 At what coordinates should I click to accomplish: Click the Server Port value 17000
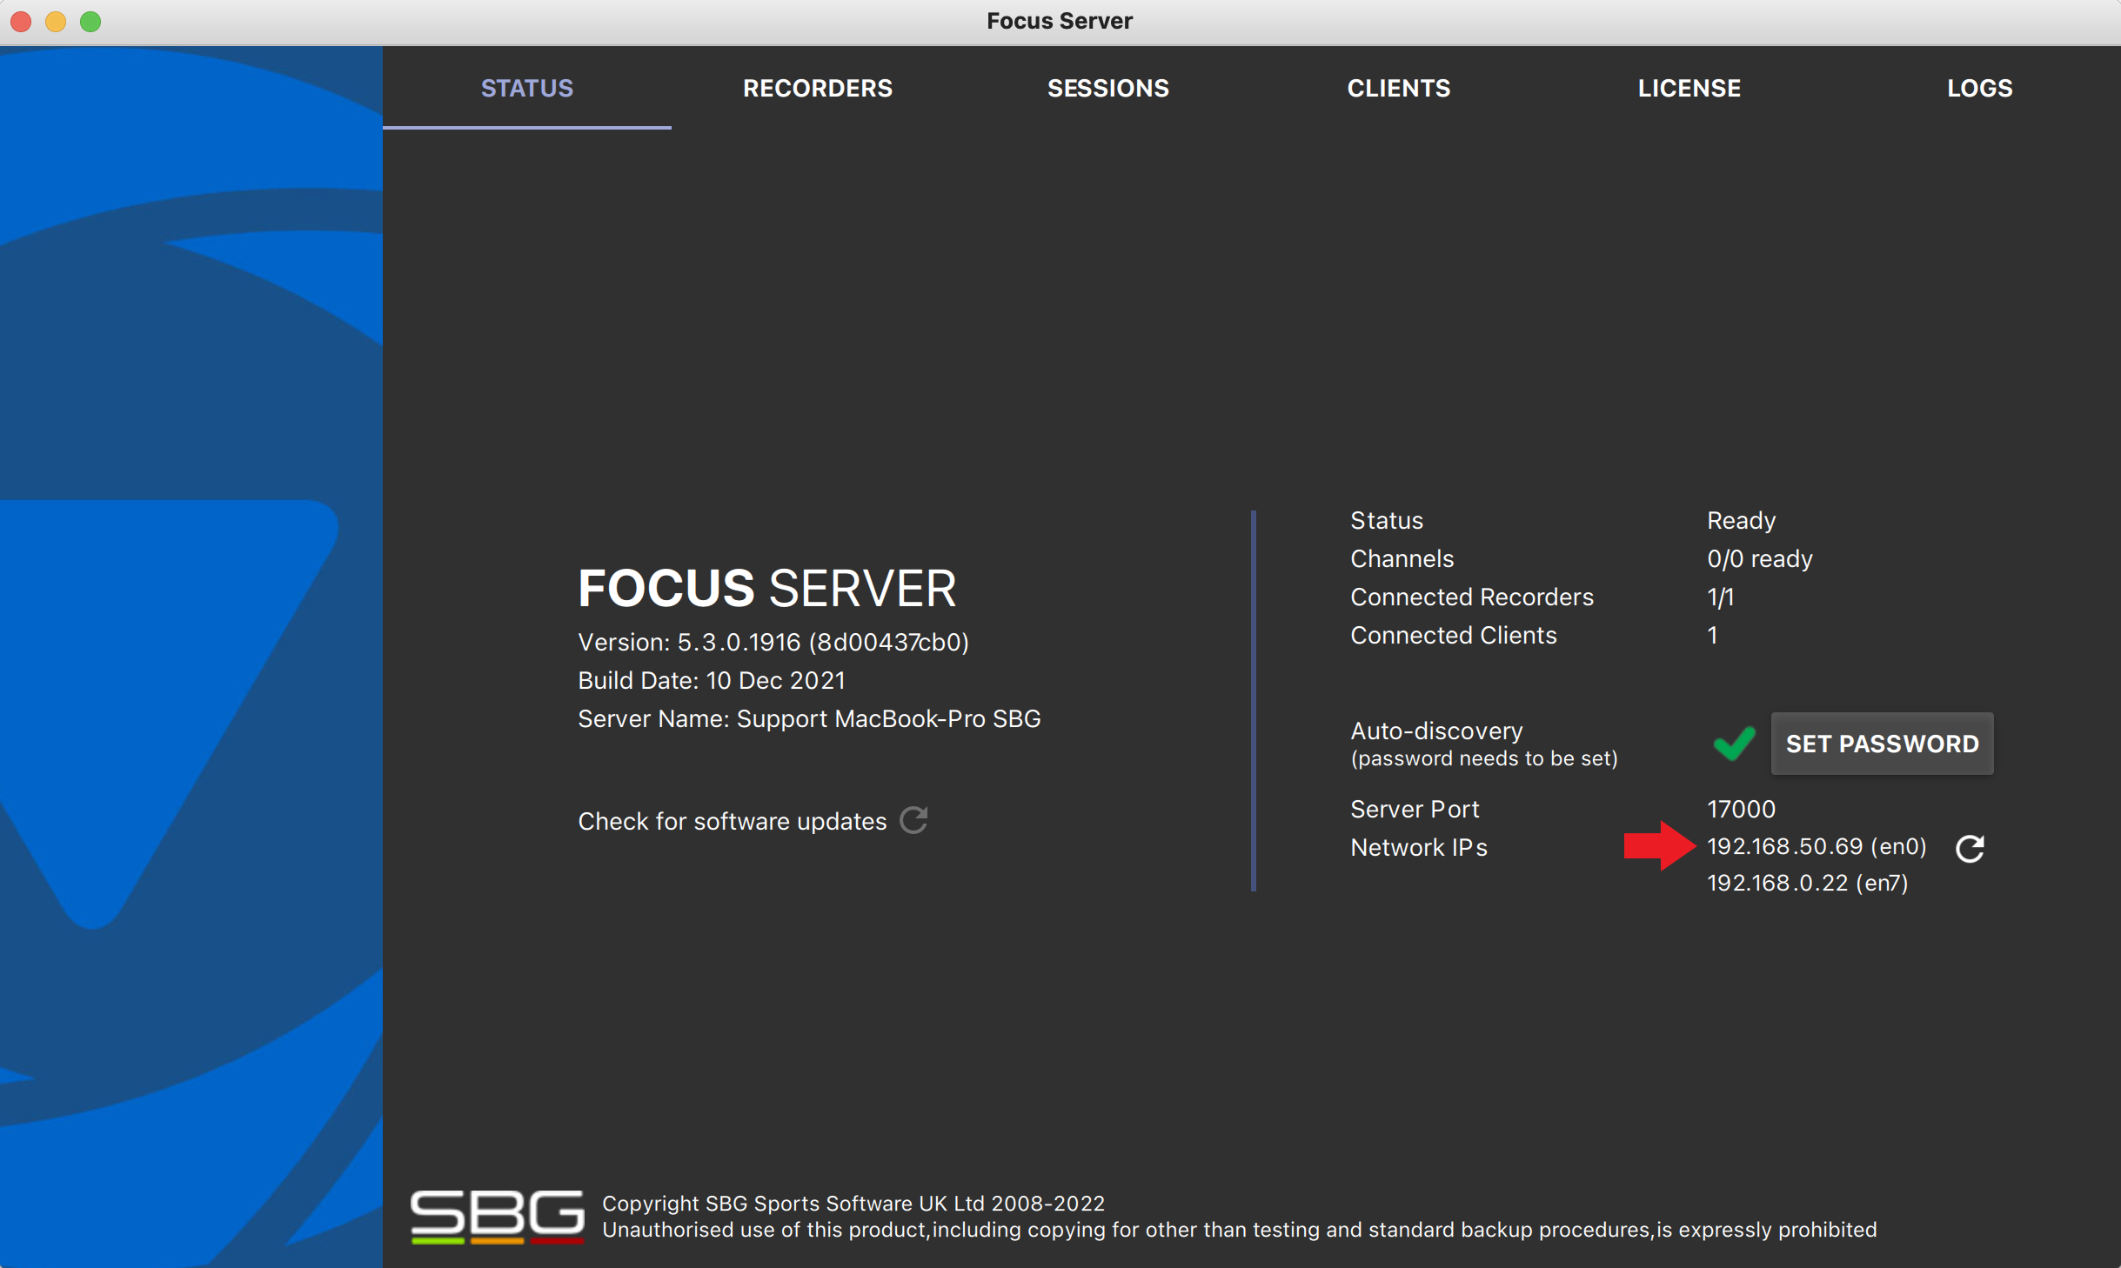1741,809
